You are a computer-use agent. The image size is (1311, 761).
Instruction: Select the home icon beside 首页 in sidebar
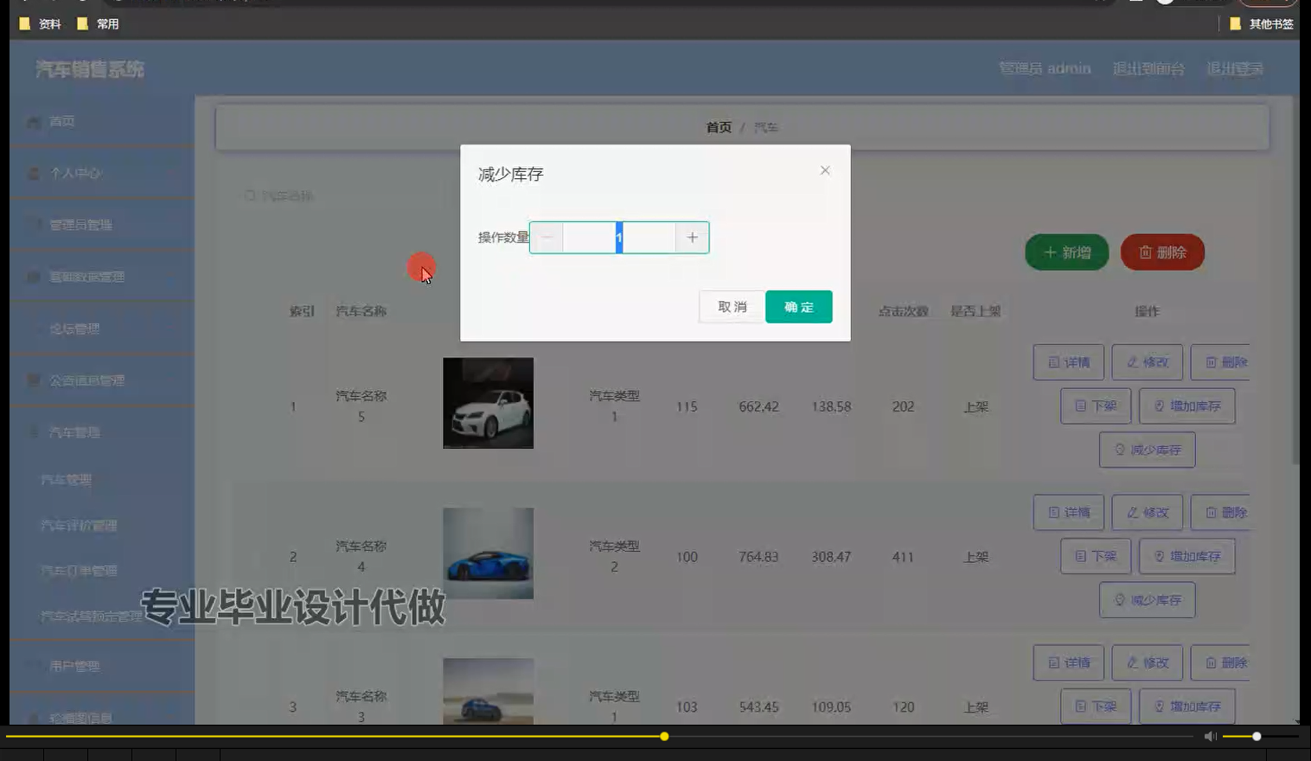tap(33, 121)
